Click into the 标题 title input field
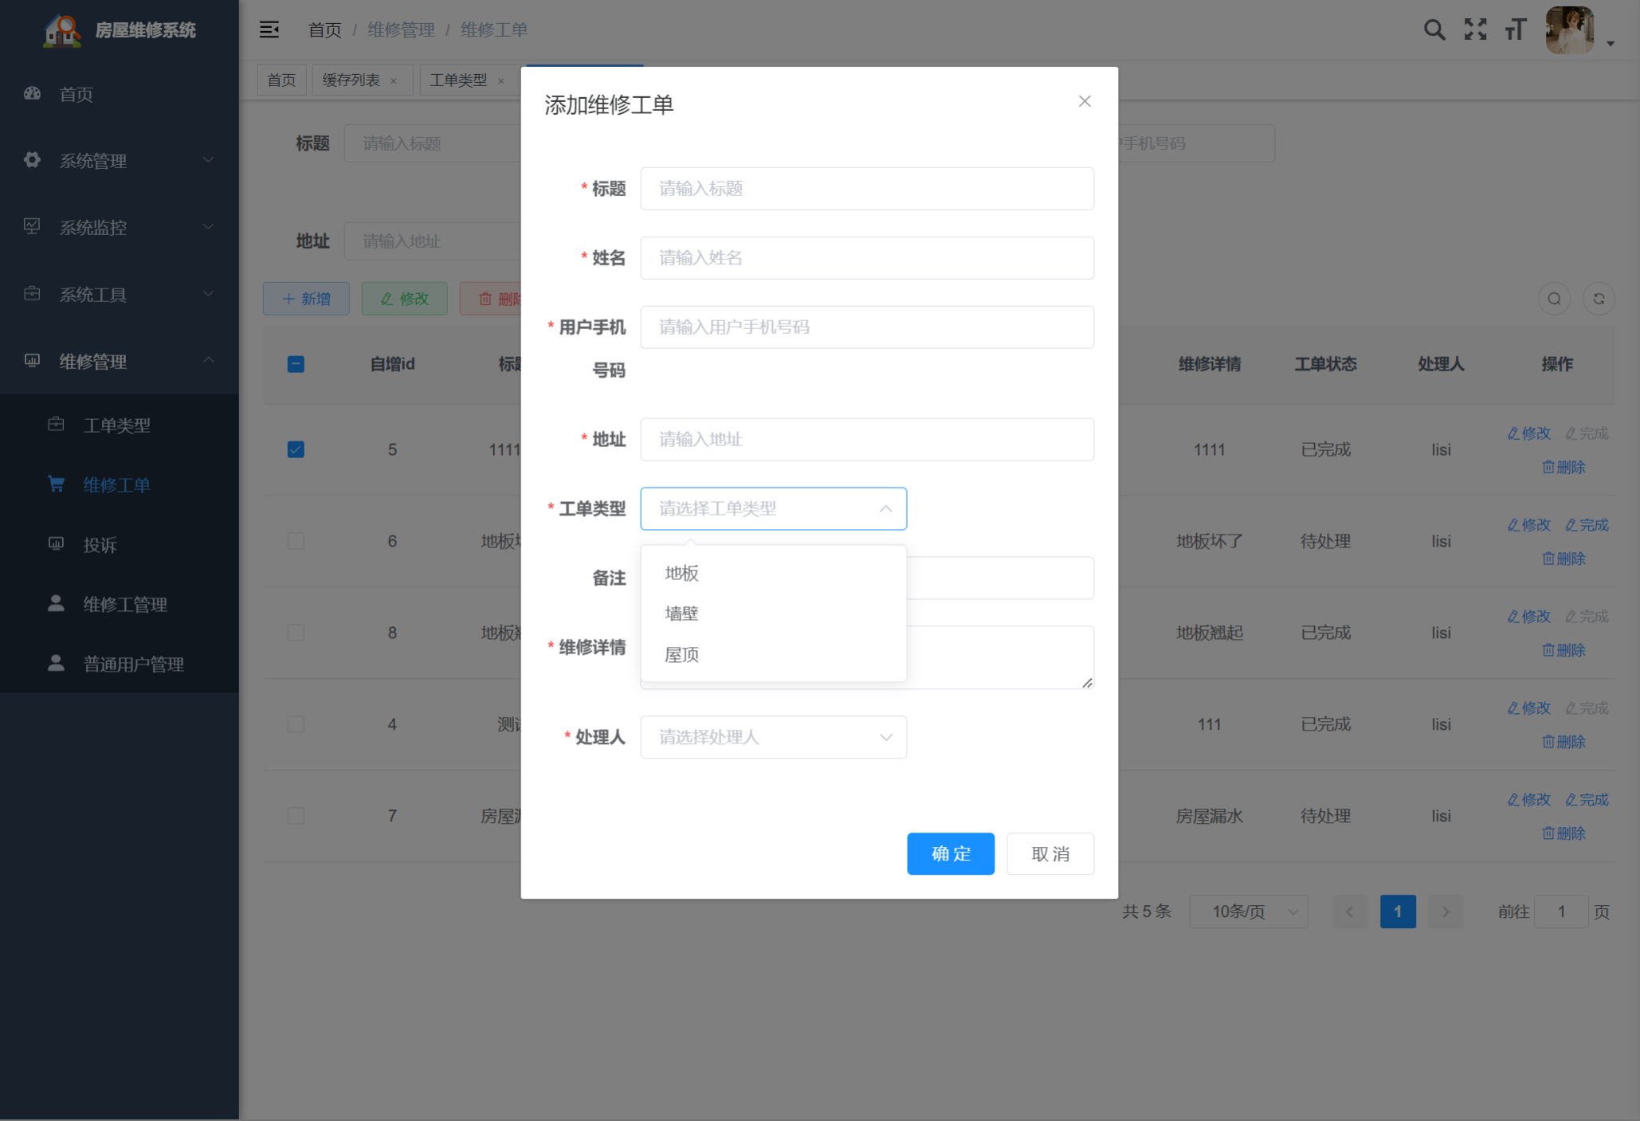 coord(866,189)
